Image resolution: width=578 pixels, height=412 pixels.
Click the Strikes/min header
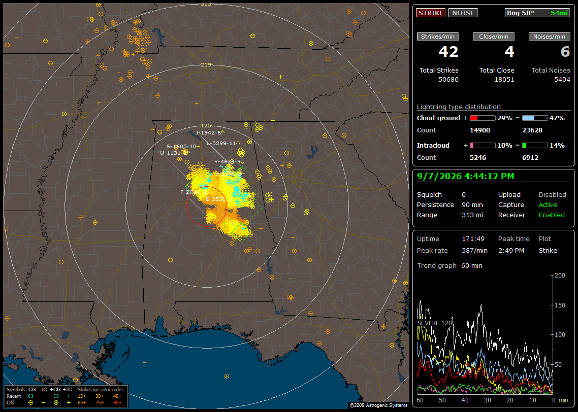438,37
